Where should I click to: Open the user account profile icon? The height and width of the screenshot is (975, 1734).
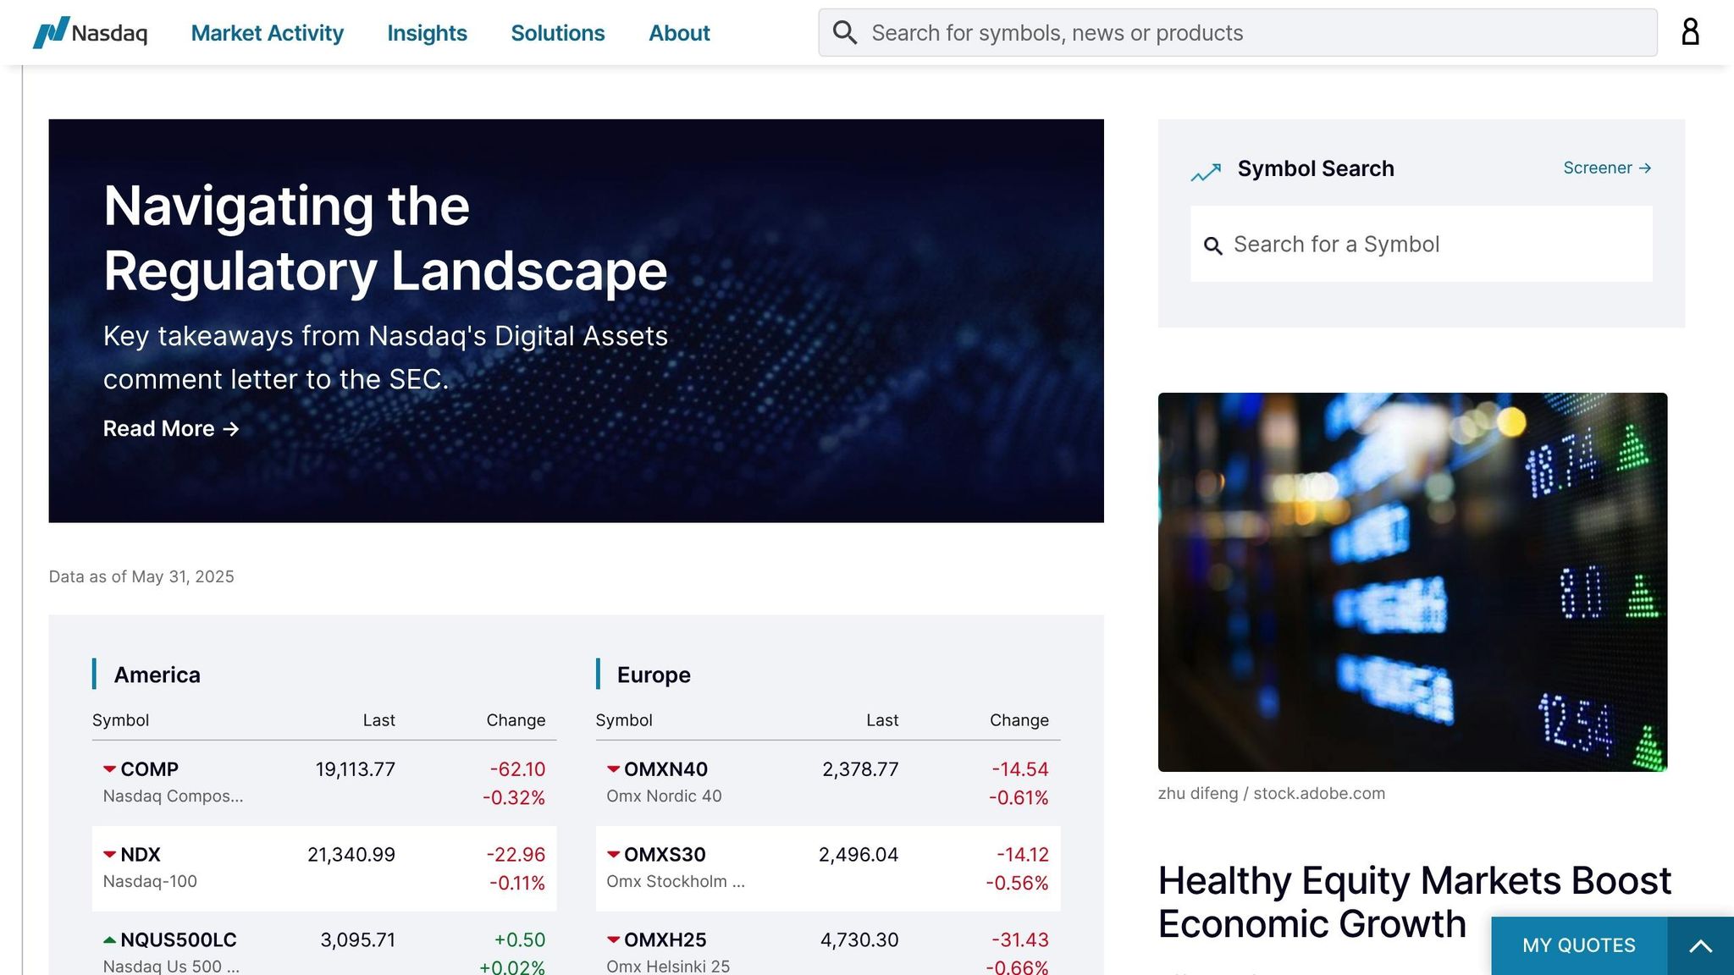click(1690, 31)
